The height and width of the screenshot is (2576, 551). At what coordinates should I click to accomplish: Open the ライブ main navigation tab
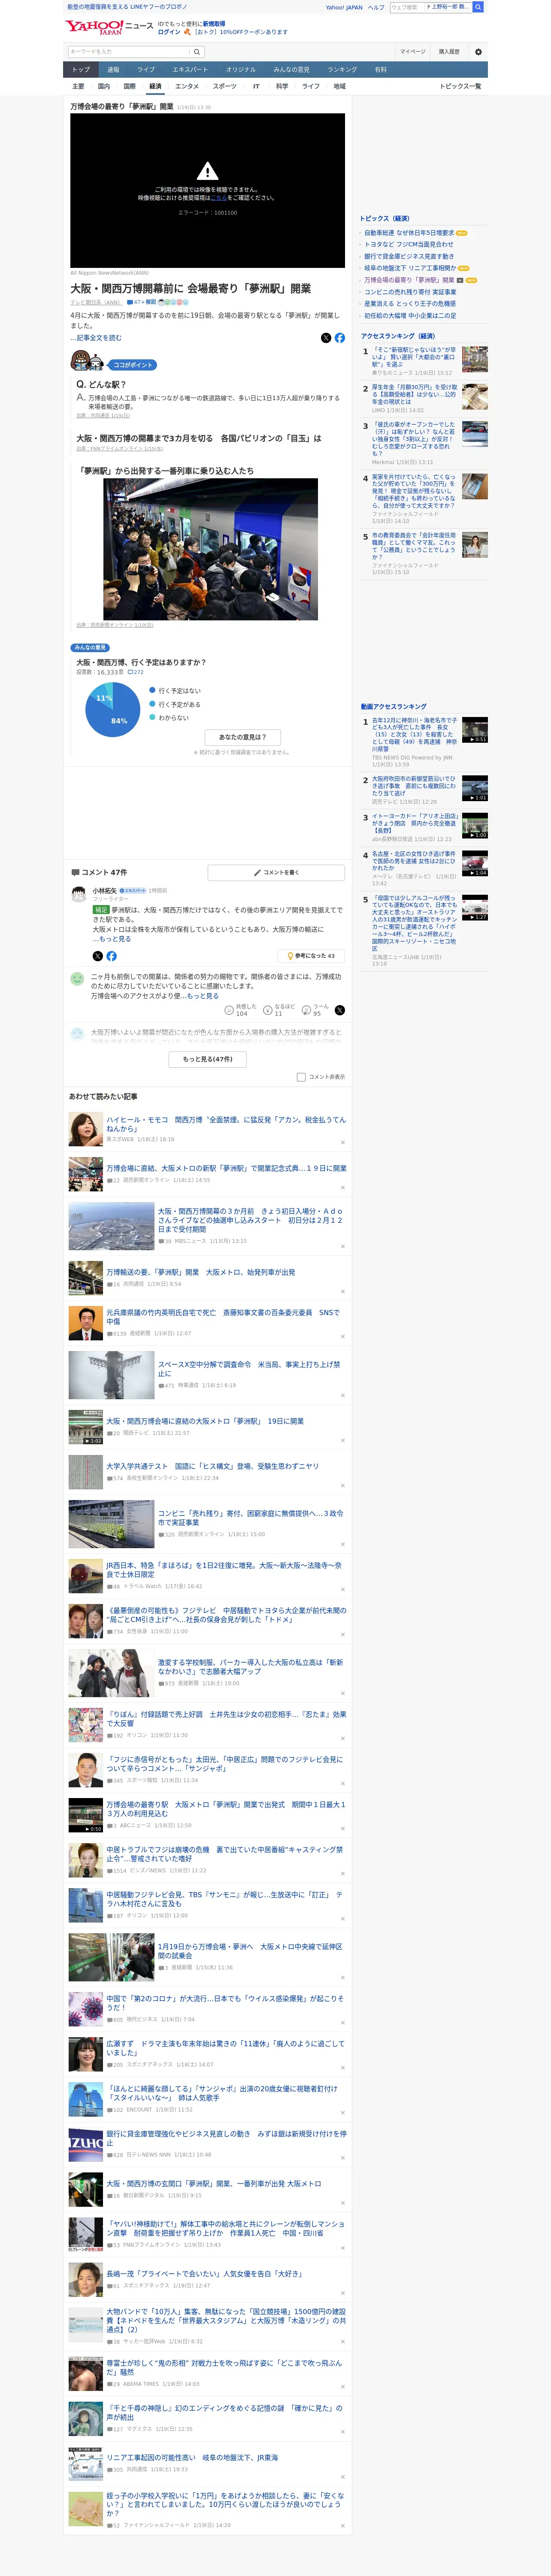point(146,70)
